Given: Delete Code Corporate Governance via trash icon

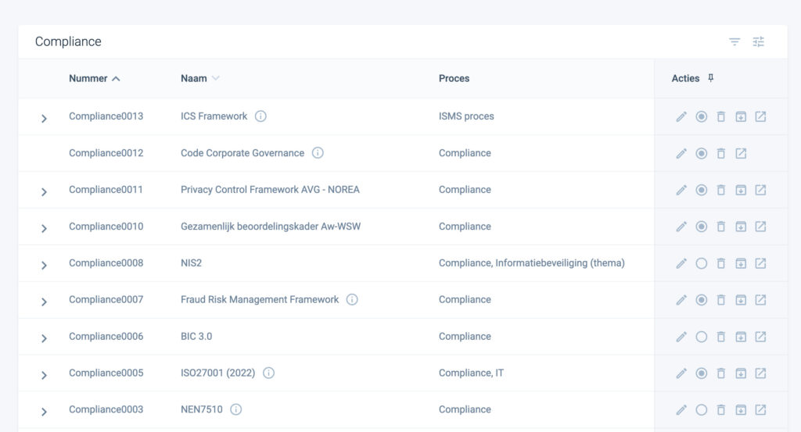Looking at the screenshot, I should coord(720,154).
